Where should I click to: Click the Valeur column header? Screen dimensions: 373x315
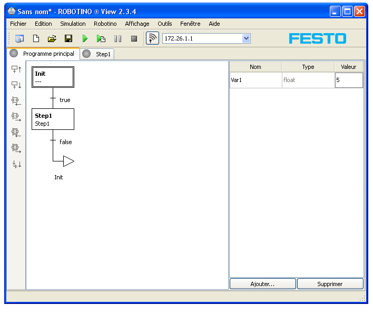[x=348, y=67]
